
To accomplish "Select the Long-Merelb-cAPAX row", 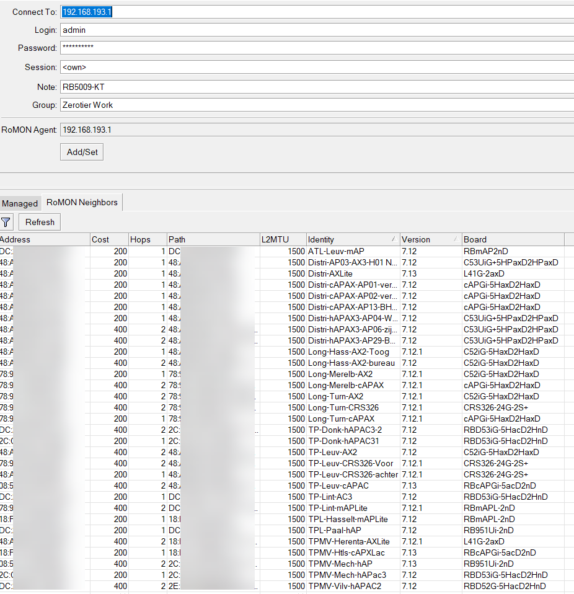I will point(287,385).
